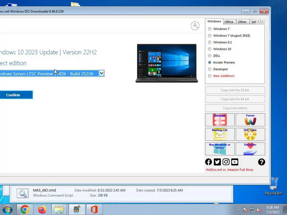This screenshot has width=287, height=215.
Task: Switch to the Settings tab
Action: (x=253, y=22)
